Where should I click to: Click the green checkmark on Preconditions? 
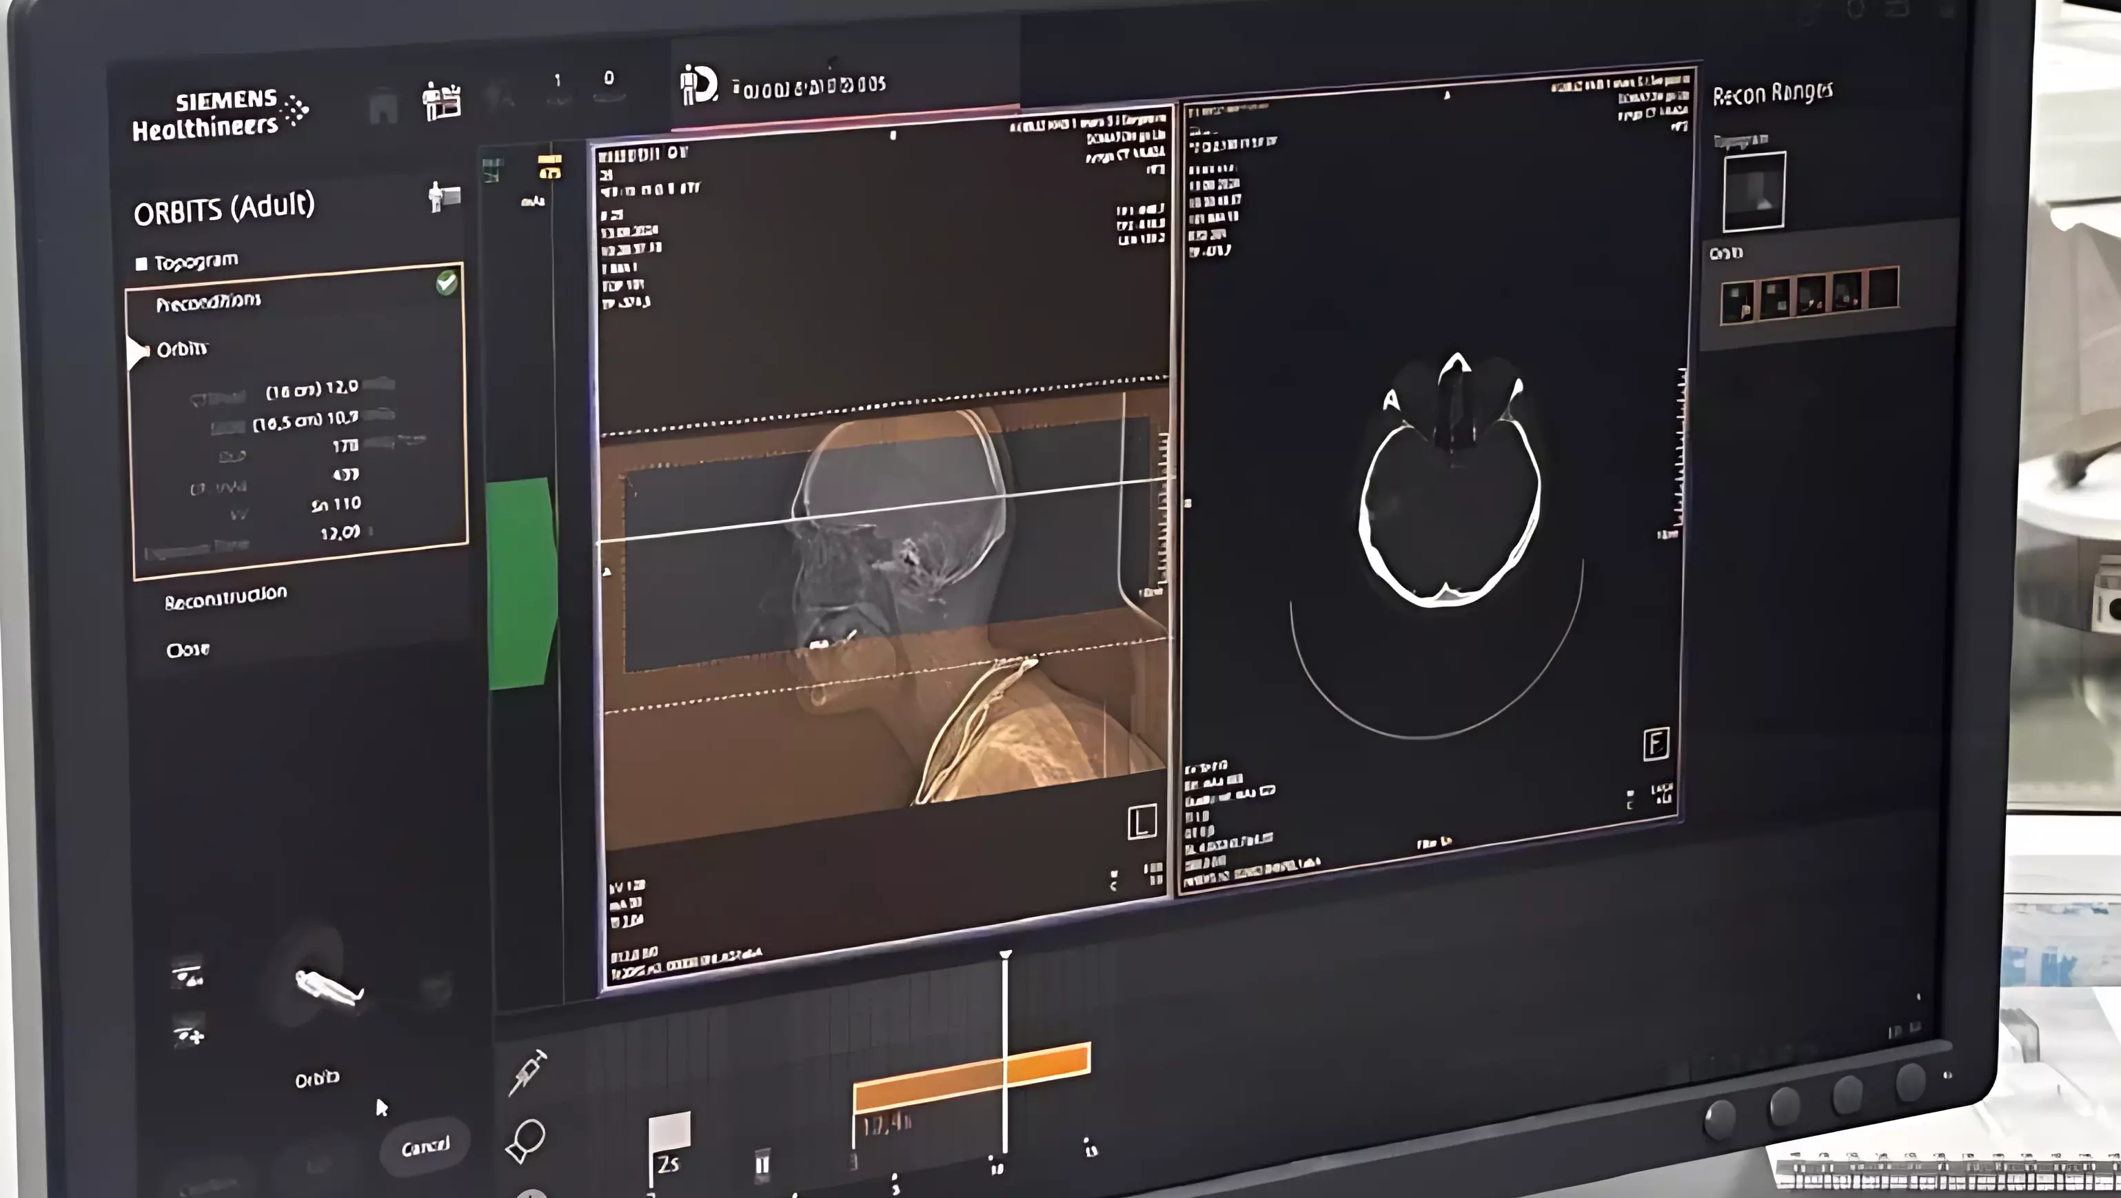click(x=446, y=283)
